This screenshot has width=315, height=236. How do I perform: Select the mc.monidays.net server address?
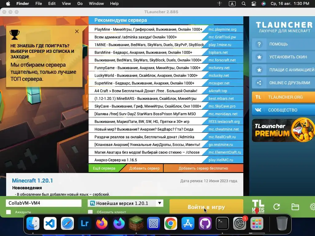click(223, 114)
